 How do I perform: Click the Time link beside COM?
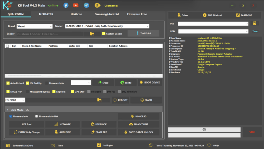(255, 31)
